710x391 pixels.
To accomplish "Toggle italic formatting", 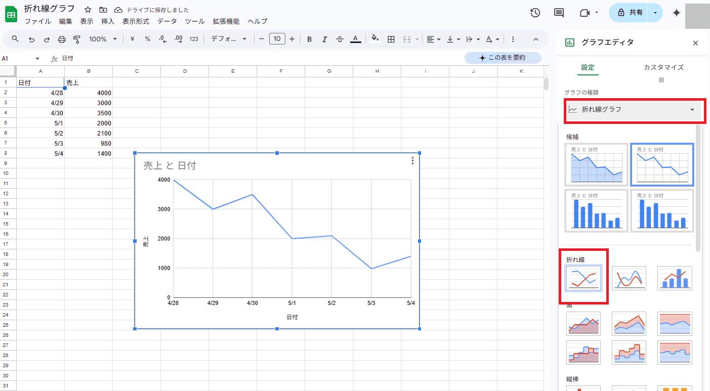I will point(324,39).
